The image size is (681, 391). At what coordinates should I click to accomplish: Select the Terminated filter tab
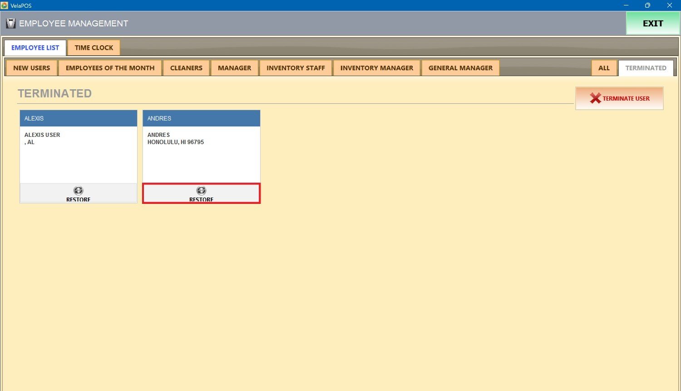click(x=646, y=68)
